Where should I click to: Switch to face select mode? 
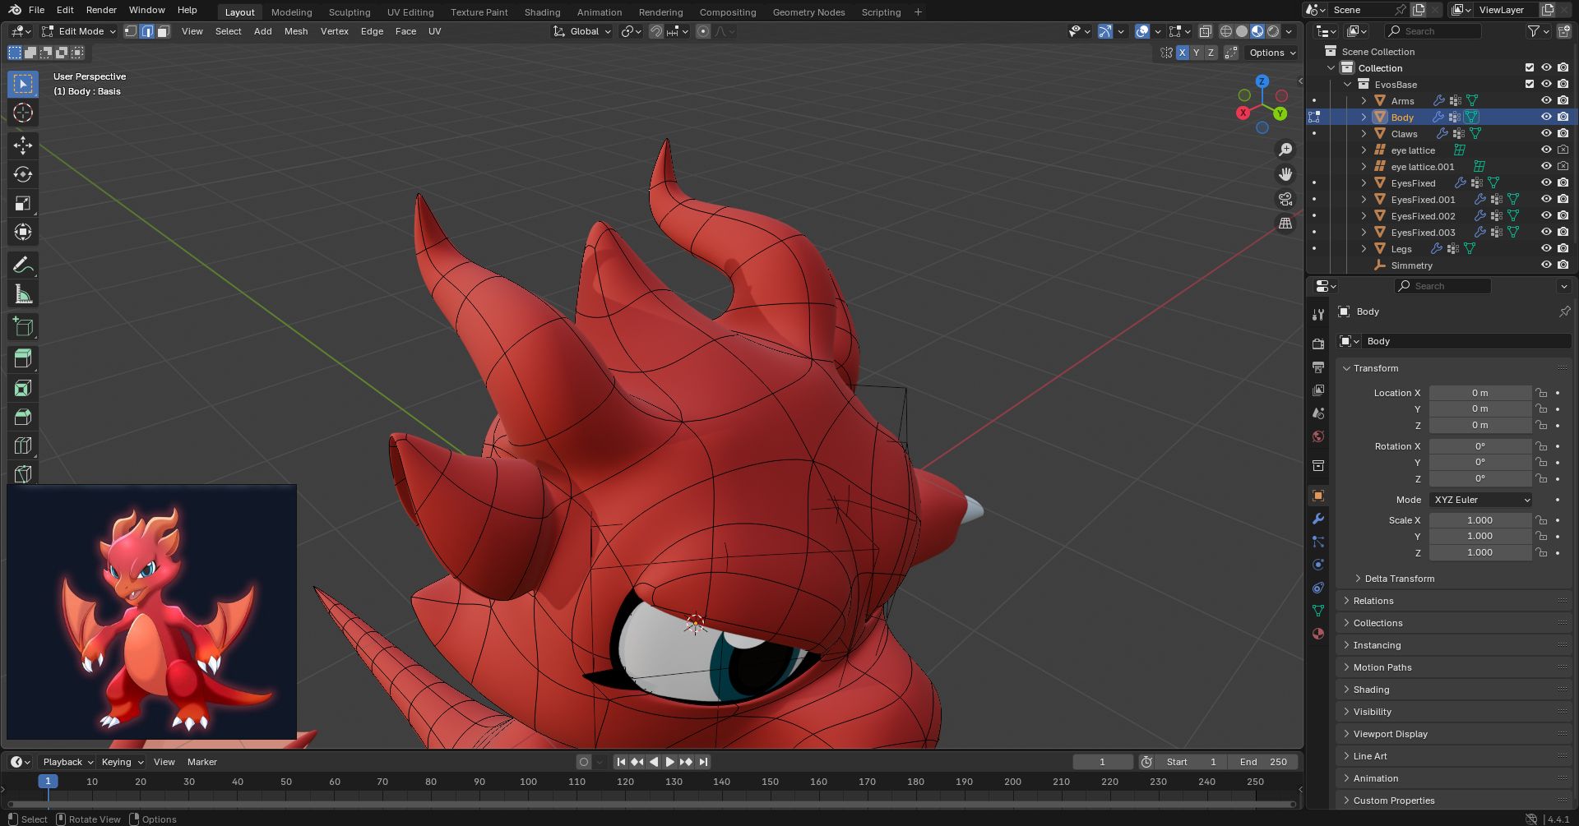point(163,31)
